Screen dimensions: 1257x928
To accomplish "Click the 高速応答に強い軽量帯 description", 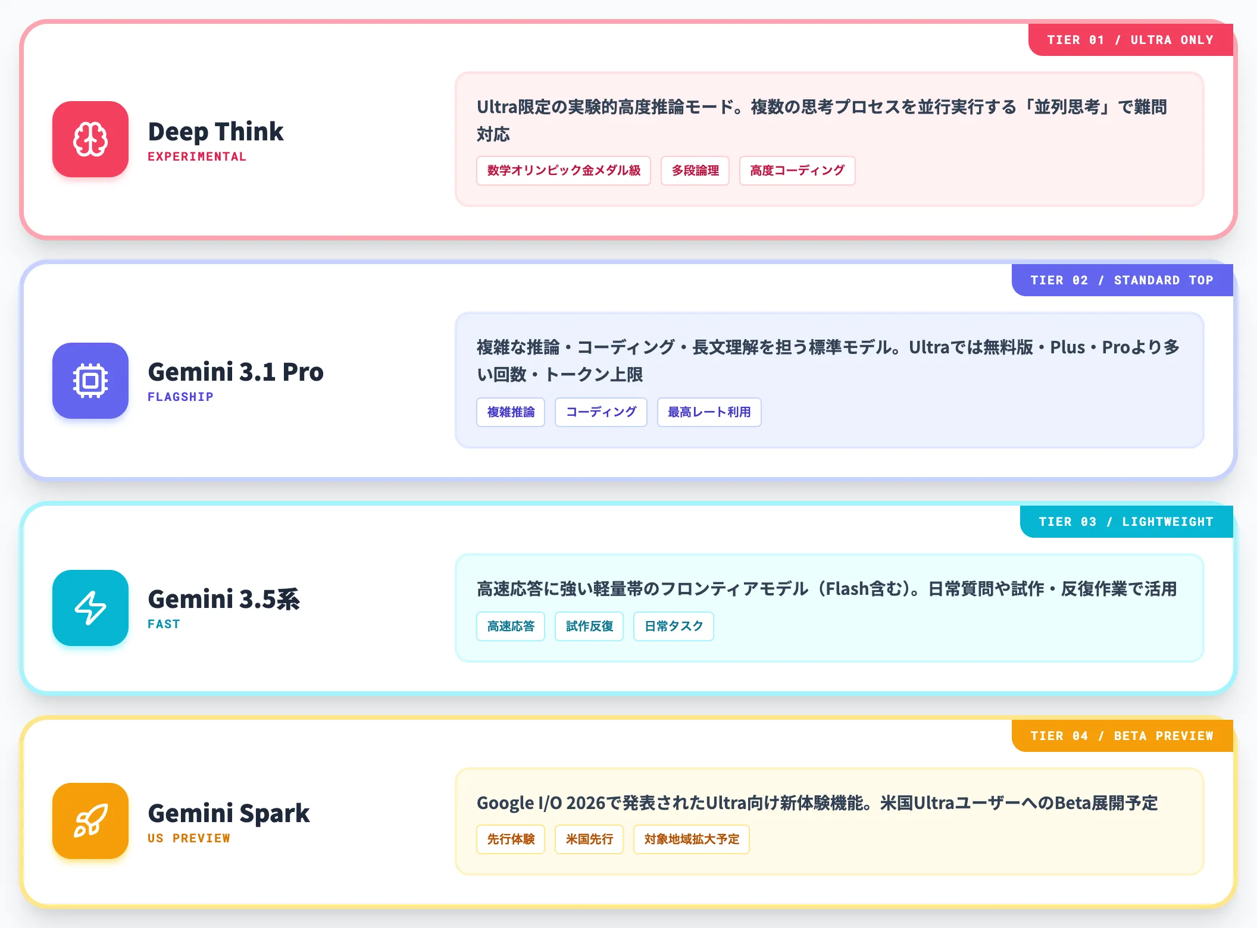I will [827, 589].
